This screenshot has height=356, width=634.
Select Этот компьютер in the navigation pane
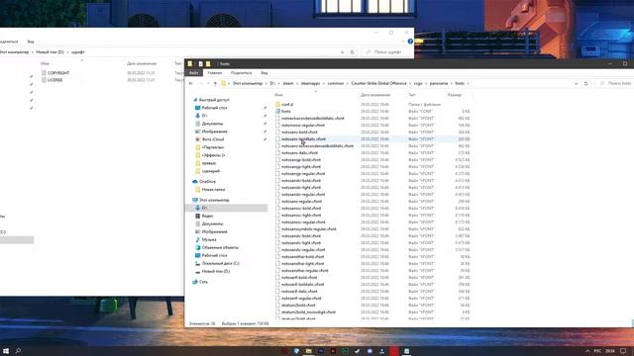(214, 200)
